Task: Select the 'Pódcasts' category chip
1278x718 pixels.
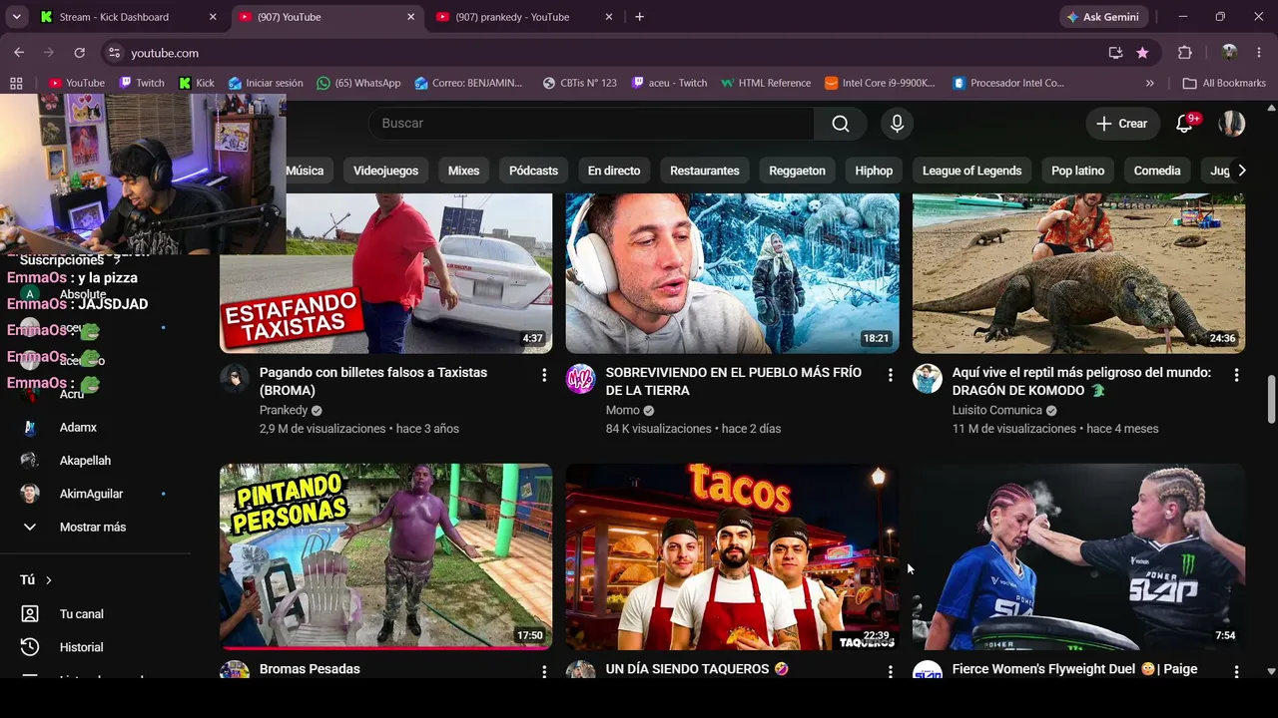Action: (x=533, y=171)
